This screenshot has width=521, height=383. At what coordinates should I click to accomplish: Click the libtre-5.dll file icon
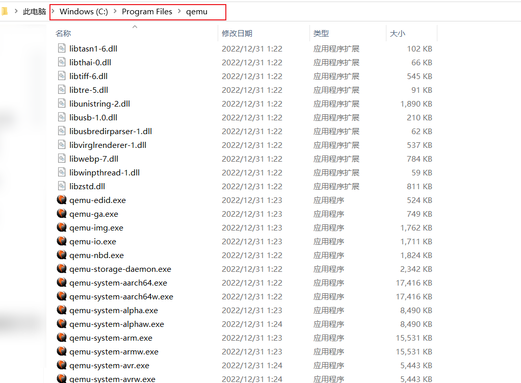click(x=62, y=90)
